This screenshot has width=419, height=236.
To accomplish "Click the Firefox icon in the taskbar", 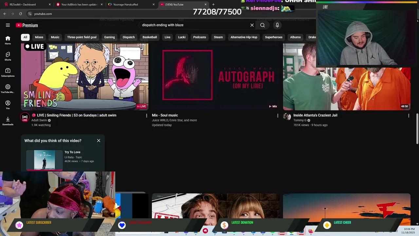I will point(311,231).
